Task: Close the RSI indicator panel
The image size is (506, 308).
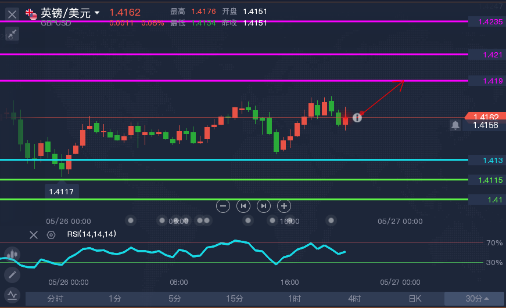Action: [x=34, y=235]
